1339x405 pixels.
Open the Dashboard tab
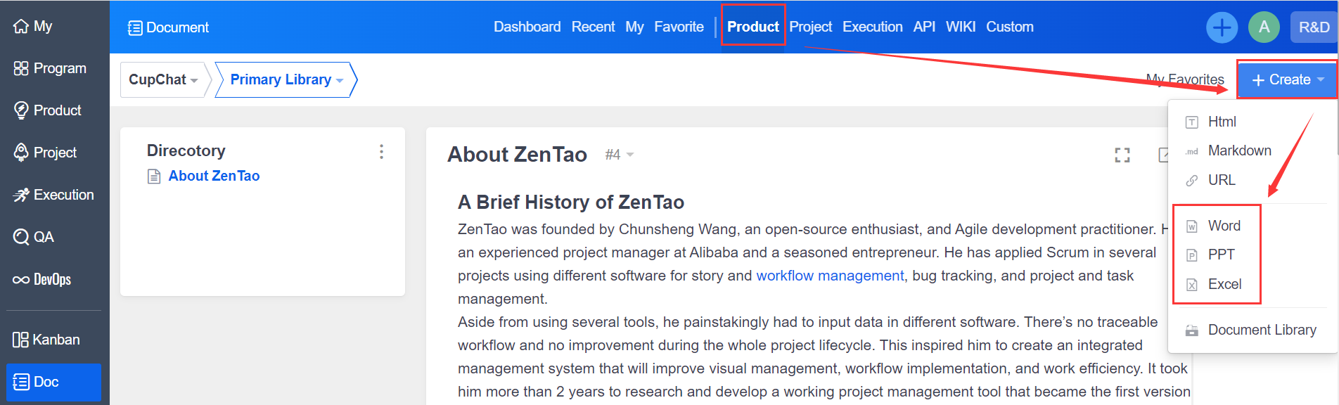[x=527, y=27]
